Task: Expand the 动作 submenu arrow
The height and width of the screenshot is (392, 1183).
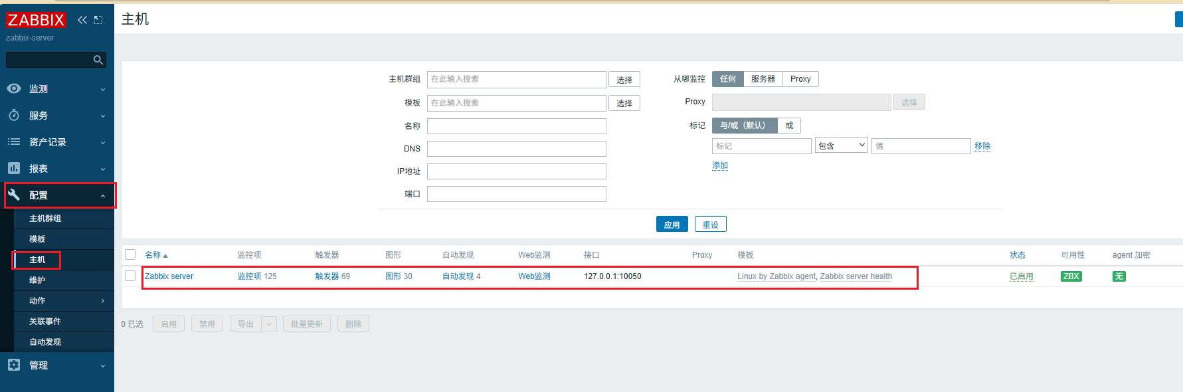Action: (x=103, y=301)
